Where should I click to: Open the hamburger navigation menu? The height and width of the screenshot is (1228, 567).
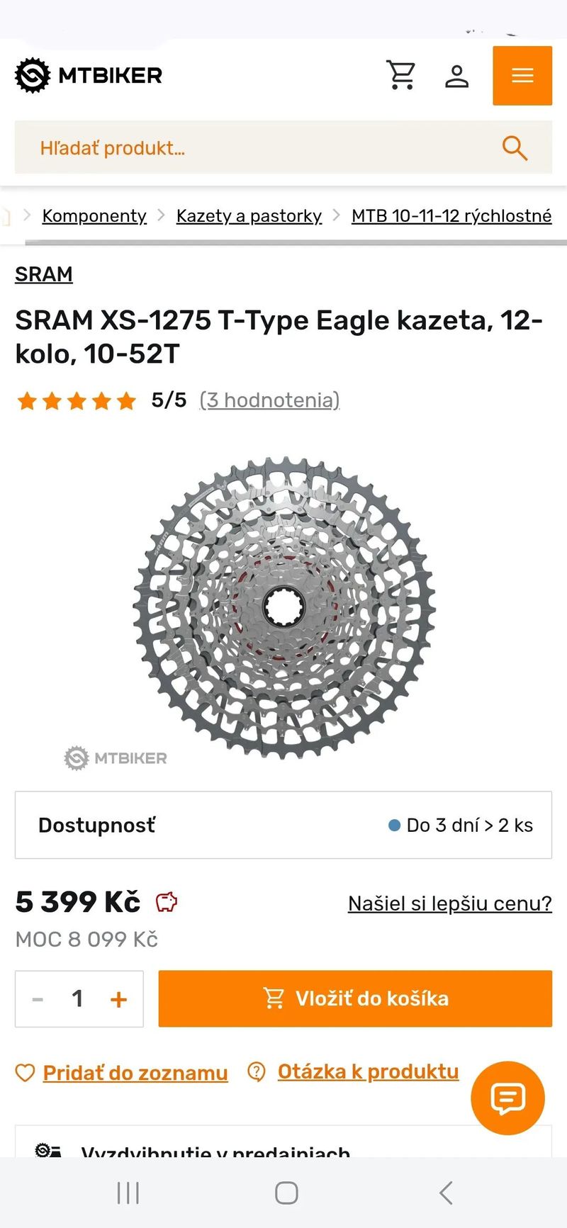tap(522, 75)
